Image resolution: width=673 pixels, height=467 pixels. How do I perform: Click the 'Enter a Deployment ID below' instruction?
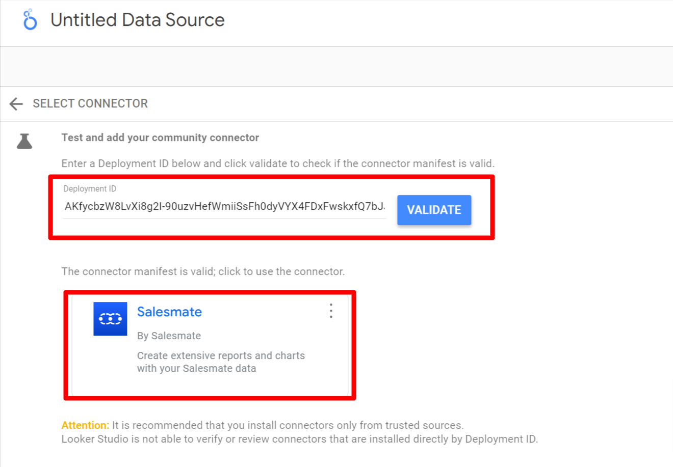tap(278, 163)
